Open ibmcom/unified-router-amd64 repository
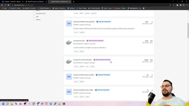 click(84, 75)
